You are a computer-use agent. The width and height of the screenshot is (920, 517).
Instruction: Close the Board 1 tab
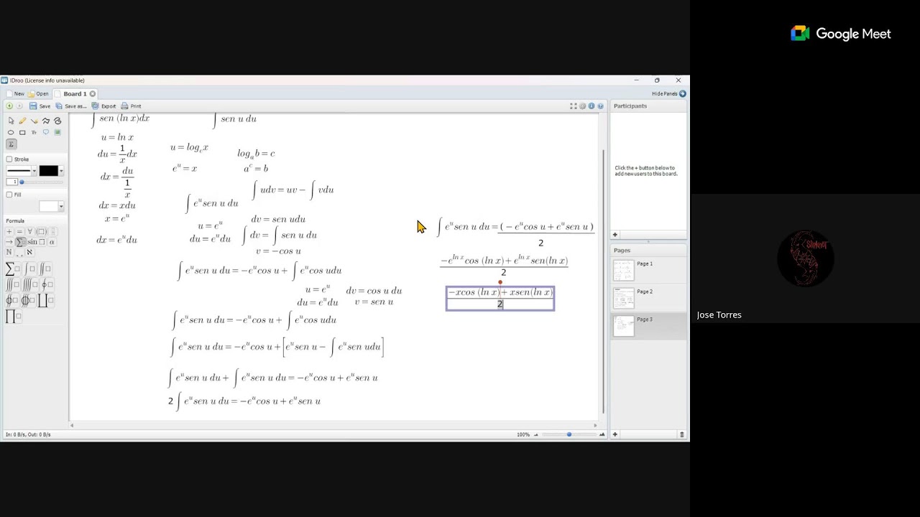(93, 94)
